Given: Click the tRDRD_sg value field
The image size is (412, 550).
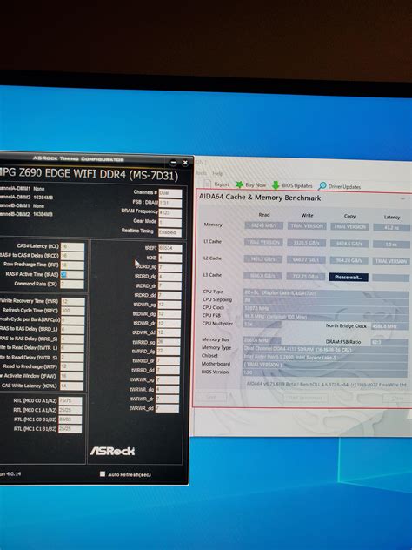Looking at the screenshot, I should pyautogui.click(x=169, y=267).
